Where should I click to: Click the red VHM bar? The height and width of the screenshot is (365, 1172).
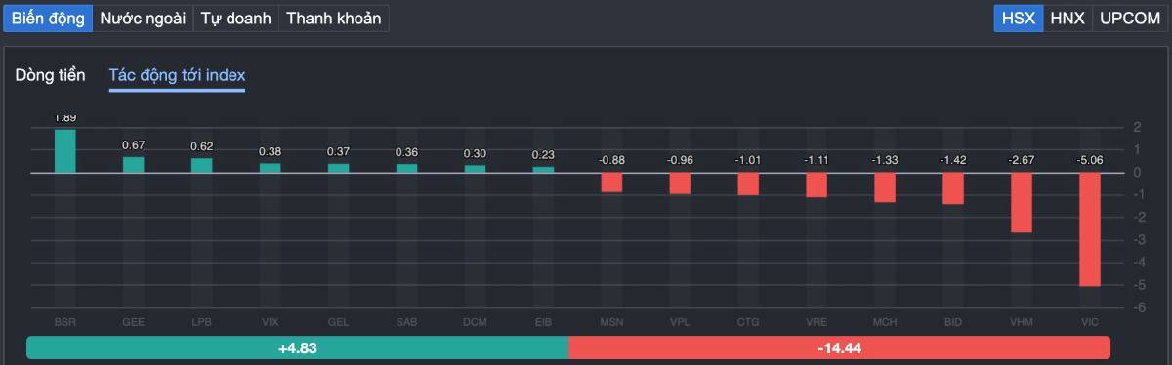click(x=1022, y=202)
